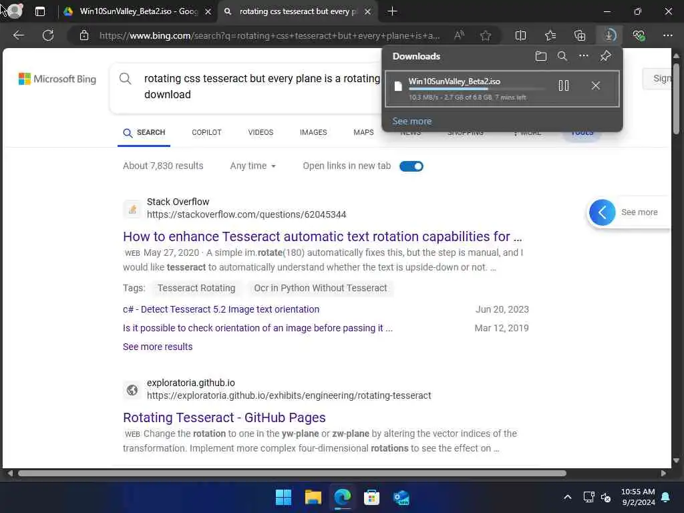Image resolution: width=684 pixels, height=513 pixels.
Task: Open Read aloud from the address bar
Action: tap(459, 35)
